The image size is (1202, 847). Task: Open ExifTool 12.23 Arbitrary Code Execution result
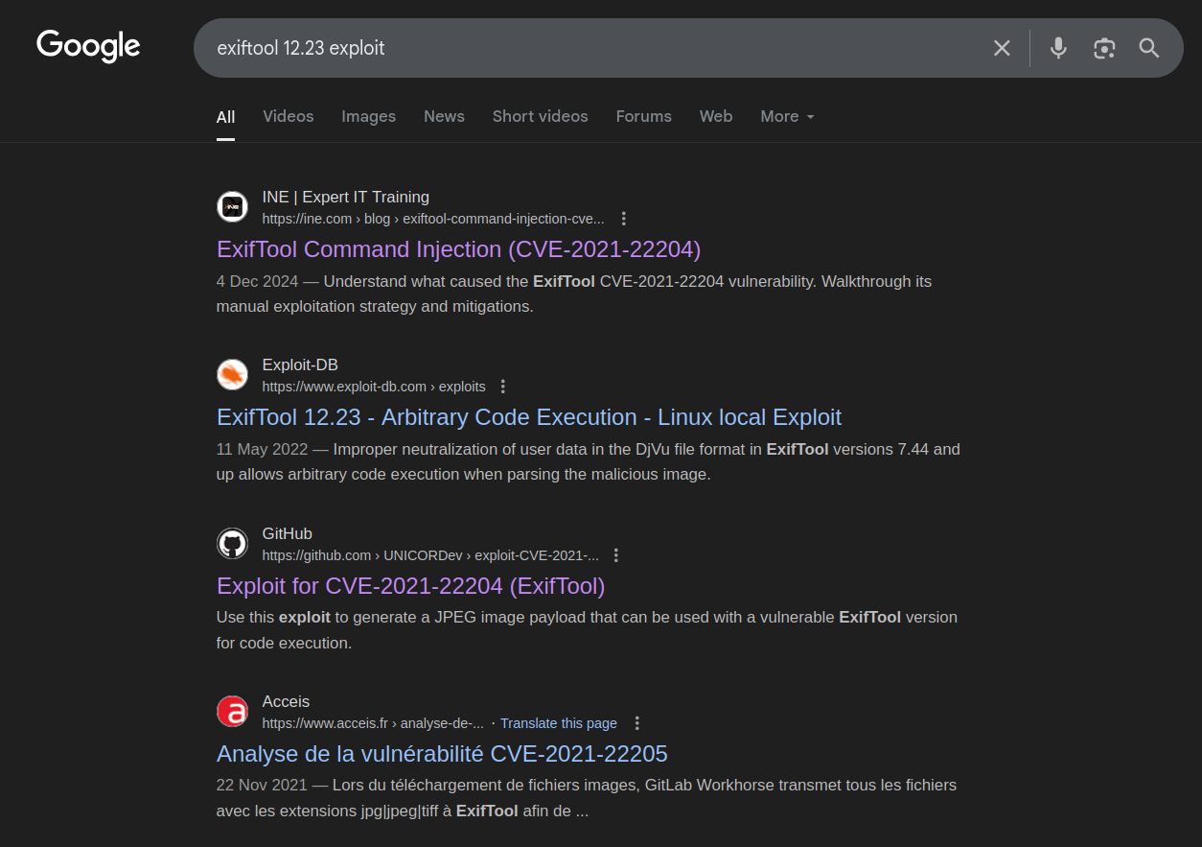click(x=529, y=417)
